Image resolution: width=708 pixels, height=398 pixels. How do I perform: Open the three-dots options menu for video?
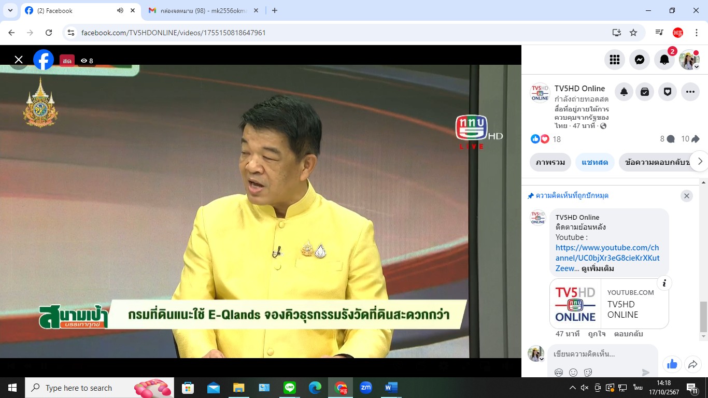point(690,92)
